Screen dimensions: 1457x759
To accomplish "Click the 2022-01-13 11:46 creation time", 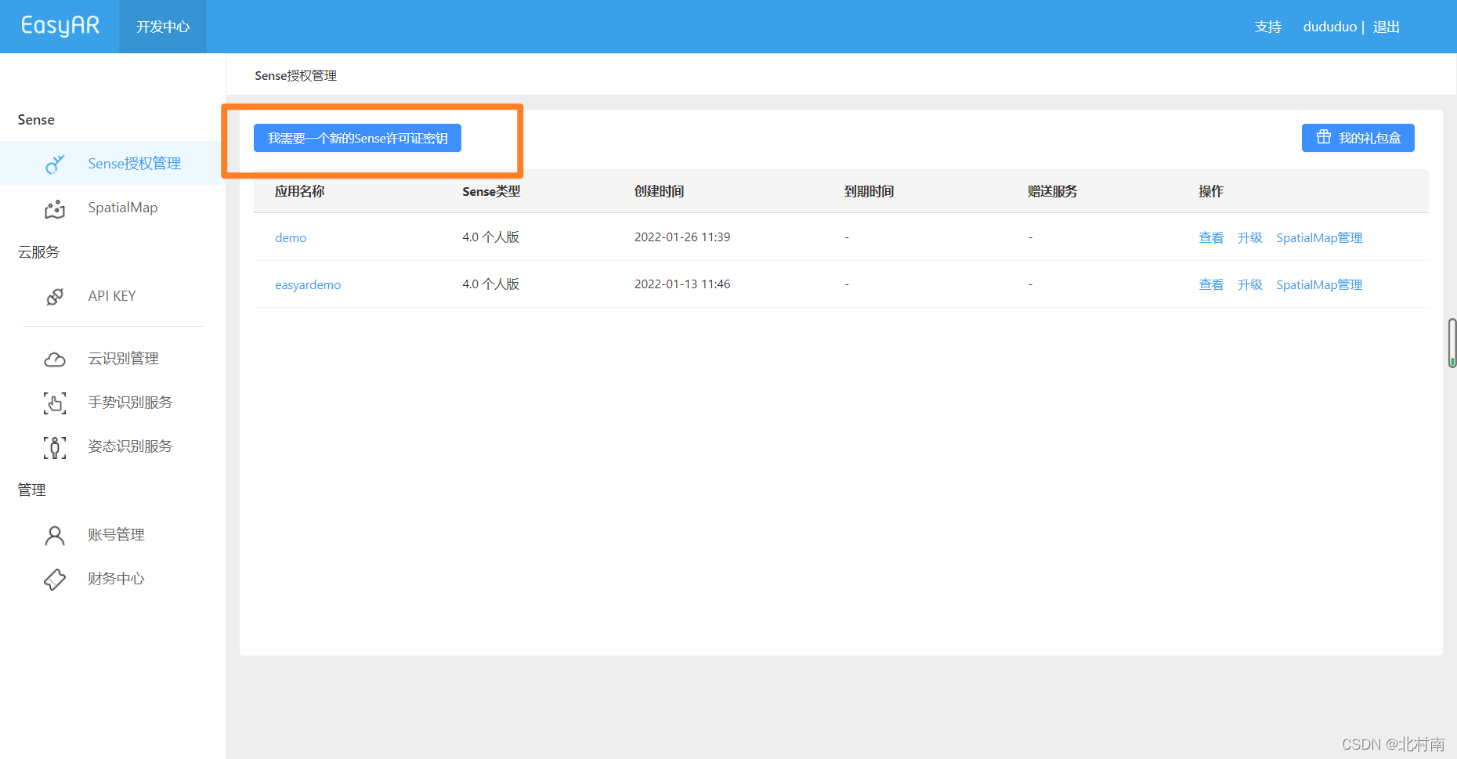I will [x=682, y=284].
